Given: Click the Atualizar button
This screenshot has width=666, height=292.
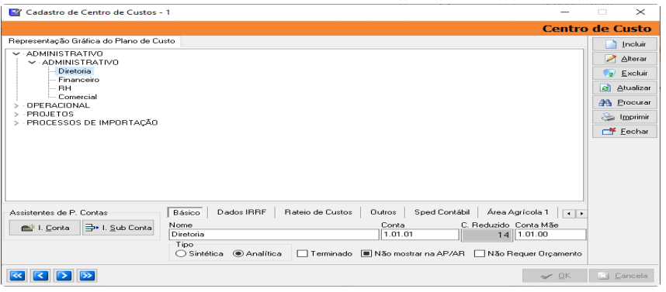Looking at the screenshot, I should coord(625,88).
